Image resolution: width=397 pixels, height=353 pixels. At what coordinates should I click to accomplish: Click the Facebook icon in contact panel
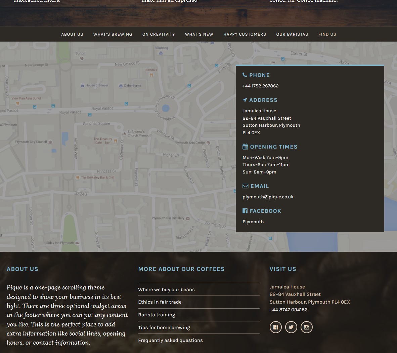245,211
